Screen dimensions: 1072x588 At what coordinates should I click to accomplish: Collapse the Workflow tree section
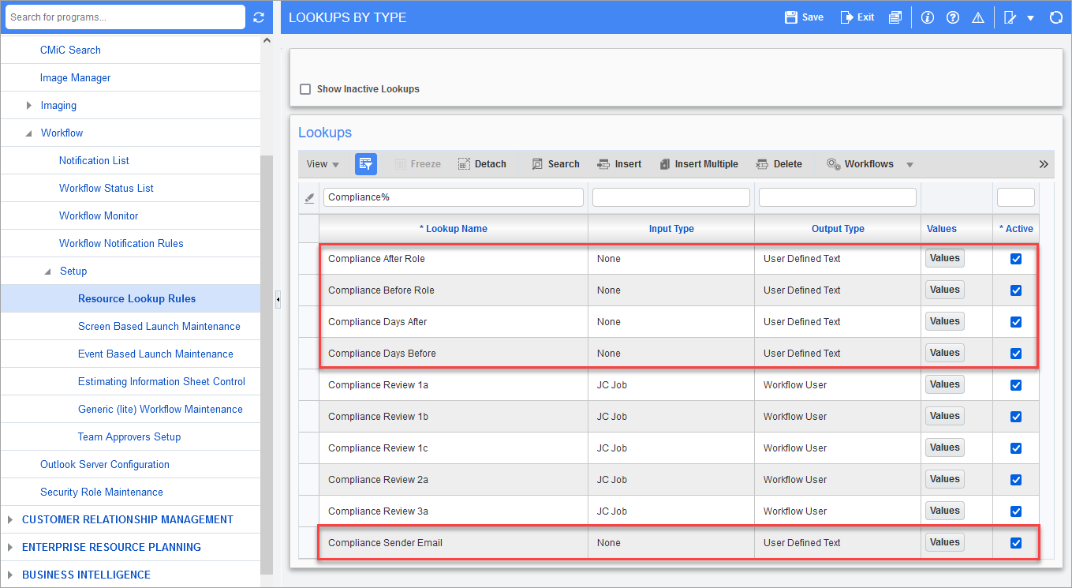pos(28,133)
